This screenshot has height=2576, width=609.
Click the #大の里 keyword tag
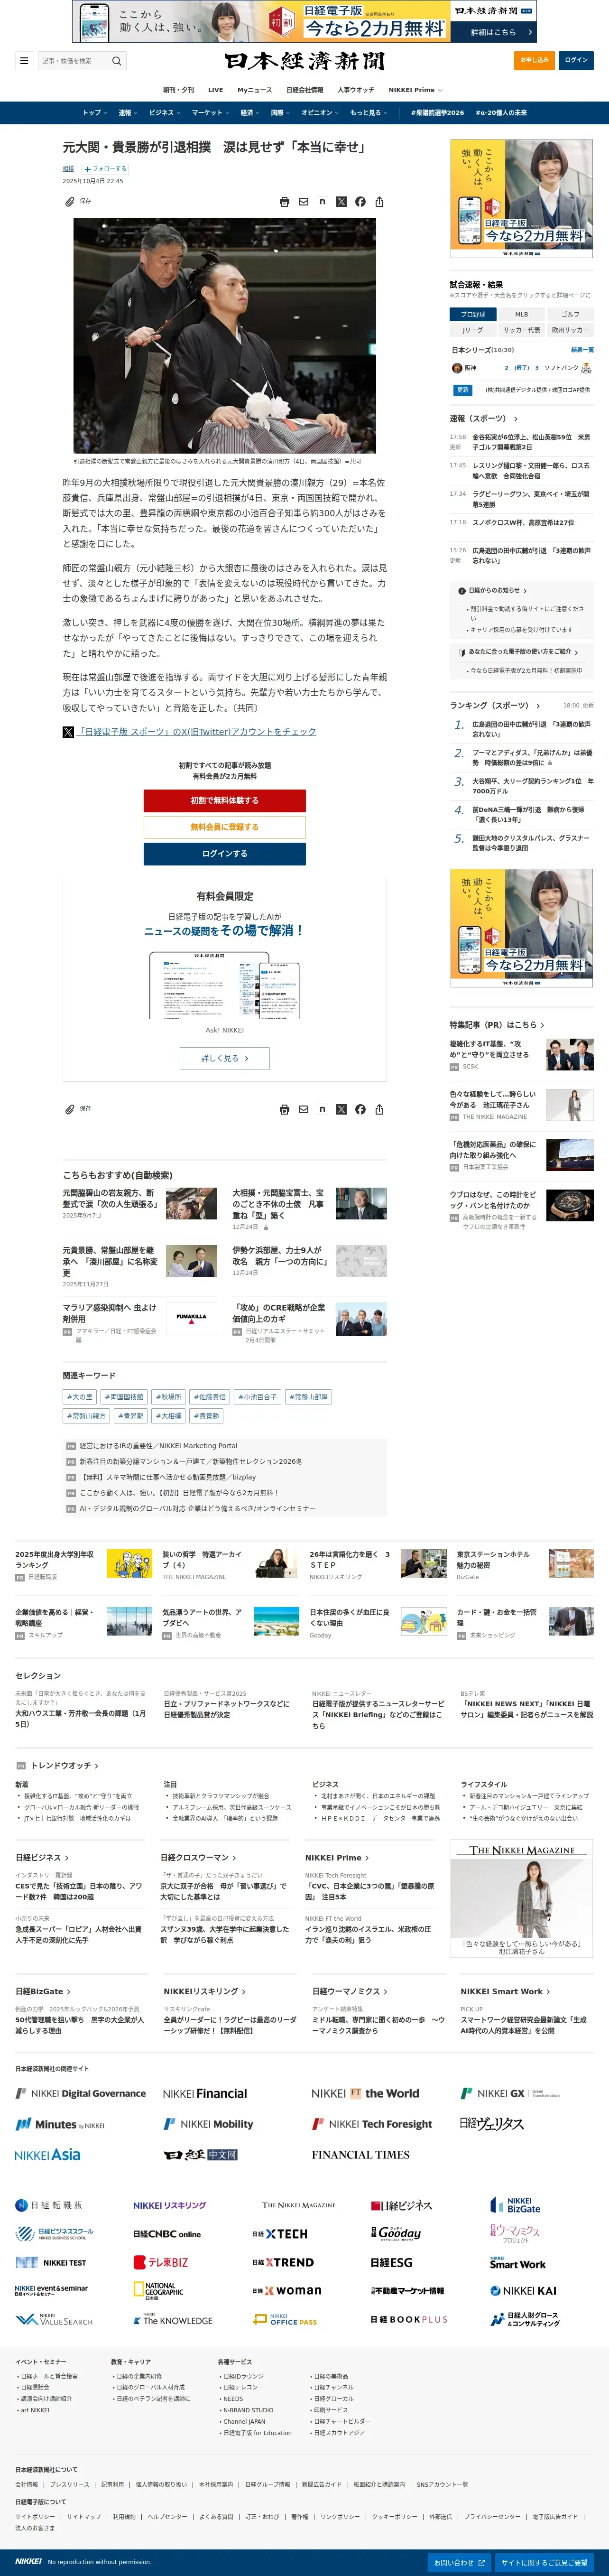click(x=81, y=1397)
